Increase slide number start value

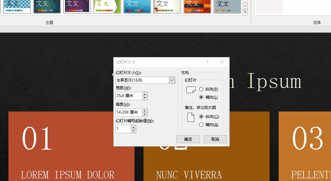coord(133,127)
